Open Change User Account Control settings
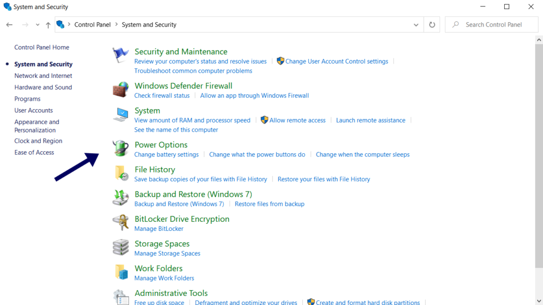The image size is (543, 305). [x=337, y=62]
